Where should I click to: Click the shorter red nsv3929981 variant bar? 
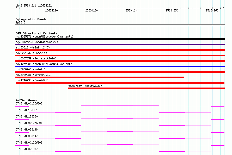tap(100, 77)
